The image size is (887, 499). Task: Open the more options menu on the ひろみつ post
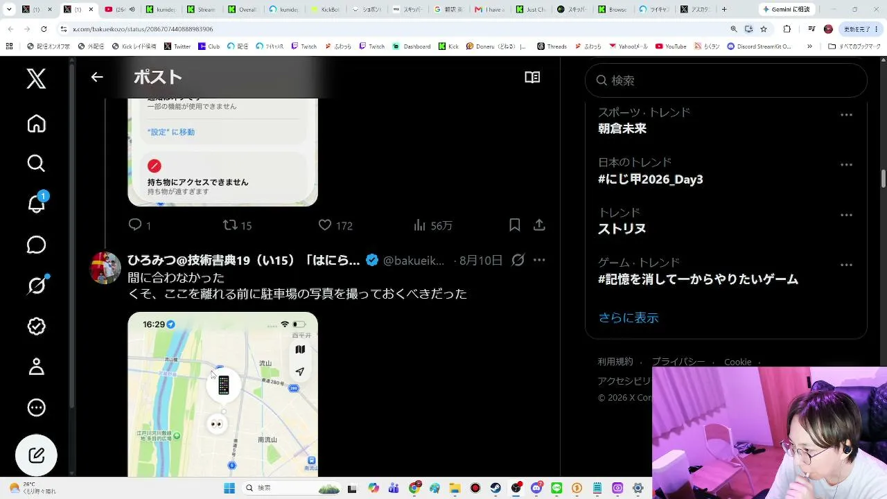coord(539,261)
